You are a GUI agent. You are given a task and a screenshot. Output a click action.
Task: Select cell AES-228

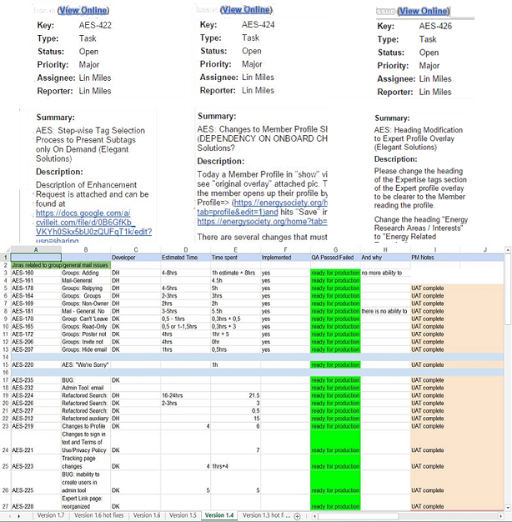(36, 502)
